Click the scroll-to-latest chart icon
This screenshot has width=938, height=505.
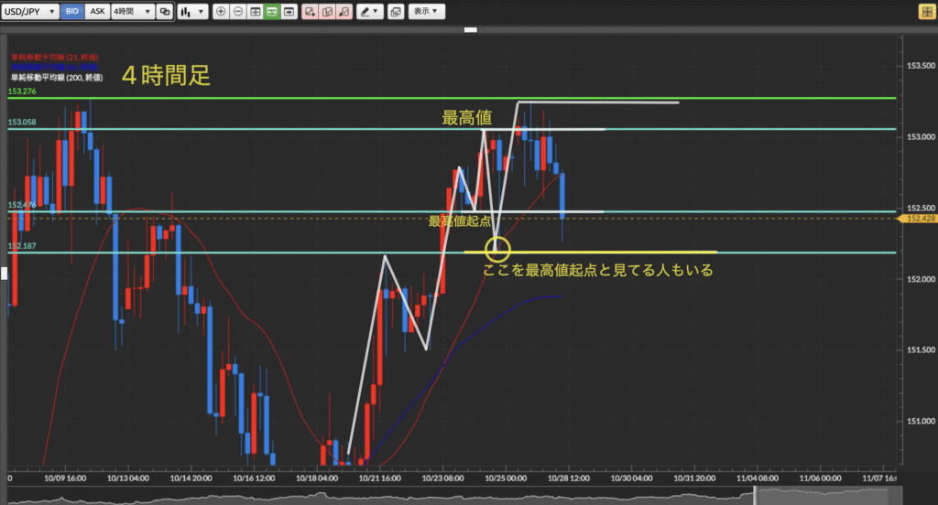[x=289, y=12]
